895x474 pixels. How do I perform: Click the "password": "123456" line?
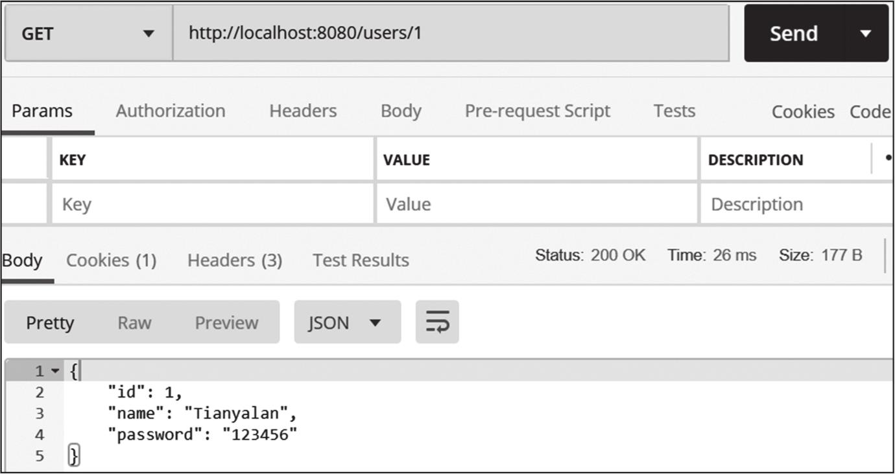[202, 434]
